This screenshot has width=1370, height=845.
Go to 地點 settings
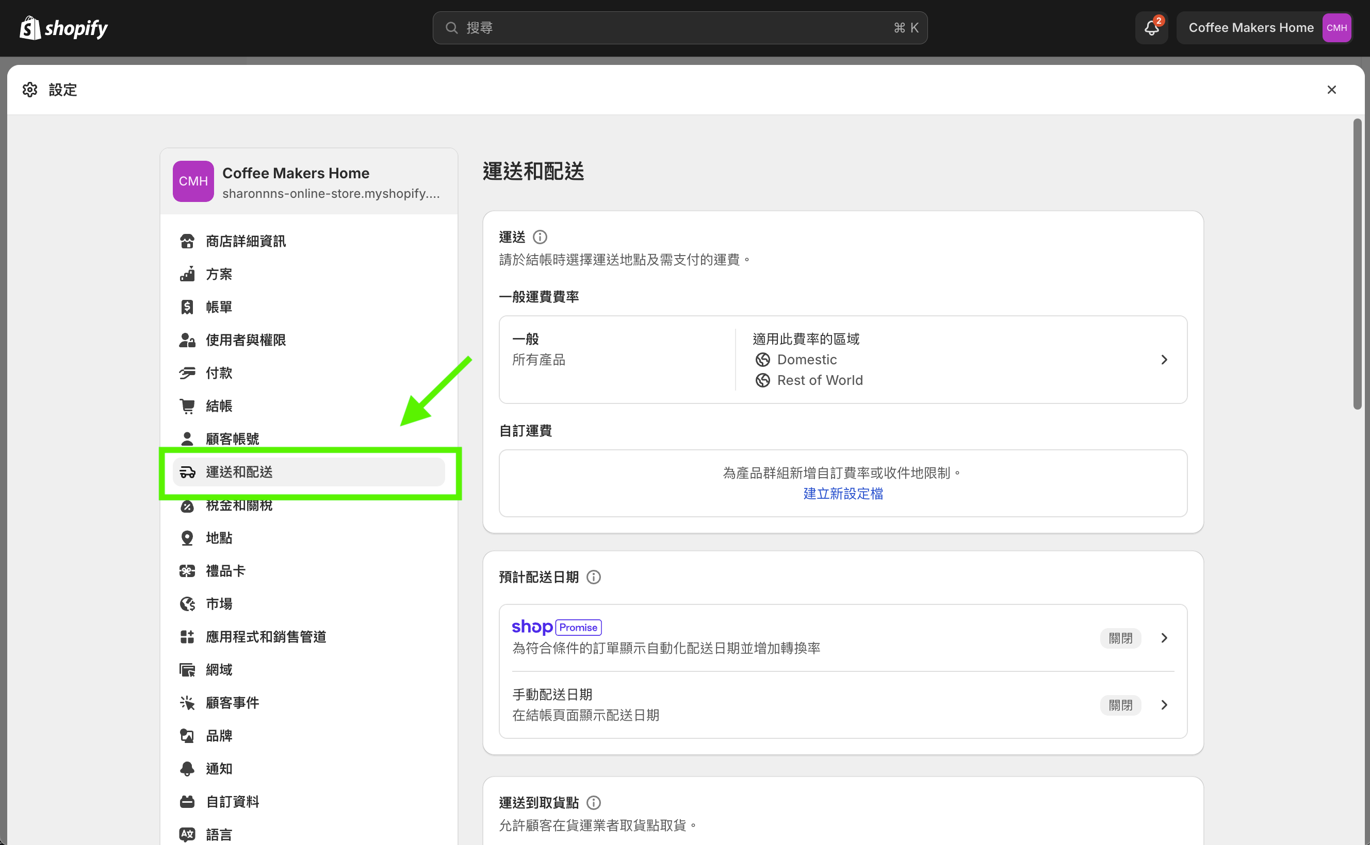[309, 538]
